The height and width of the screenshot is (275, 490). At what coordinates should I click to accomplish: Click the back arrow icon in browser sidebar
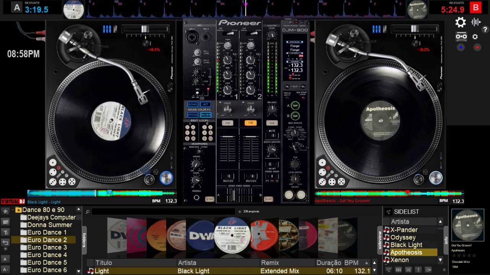click(x=5, y=243)
